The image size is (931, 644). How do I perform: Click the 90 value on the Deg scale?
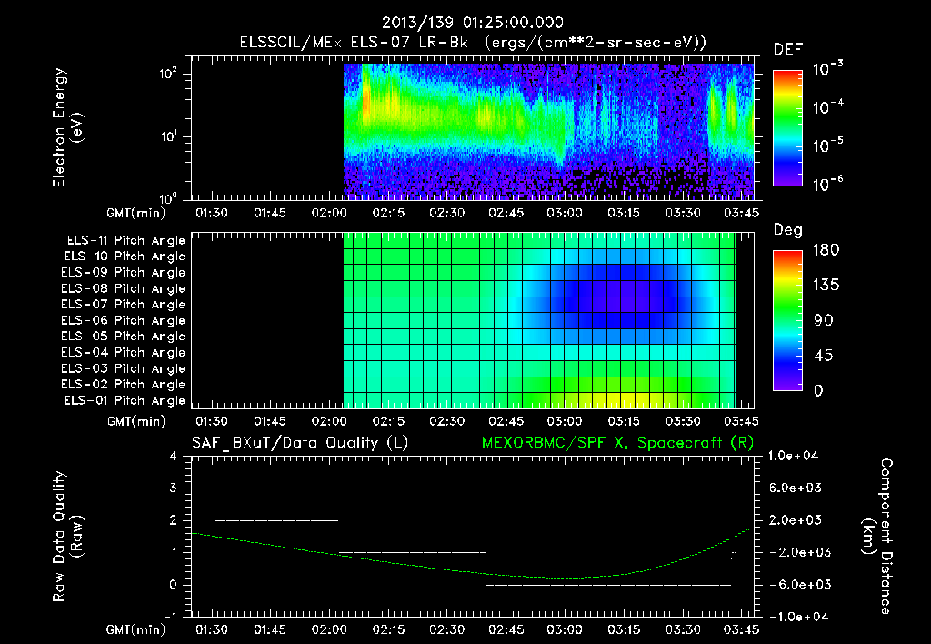[x=824, y=321]
